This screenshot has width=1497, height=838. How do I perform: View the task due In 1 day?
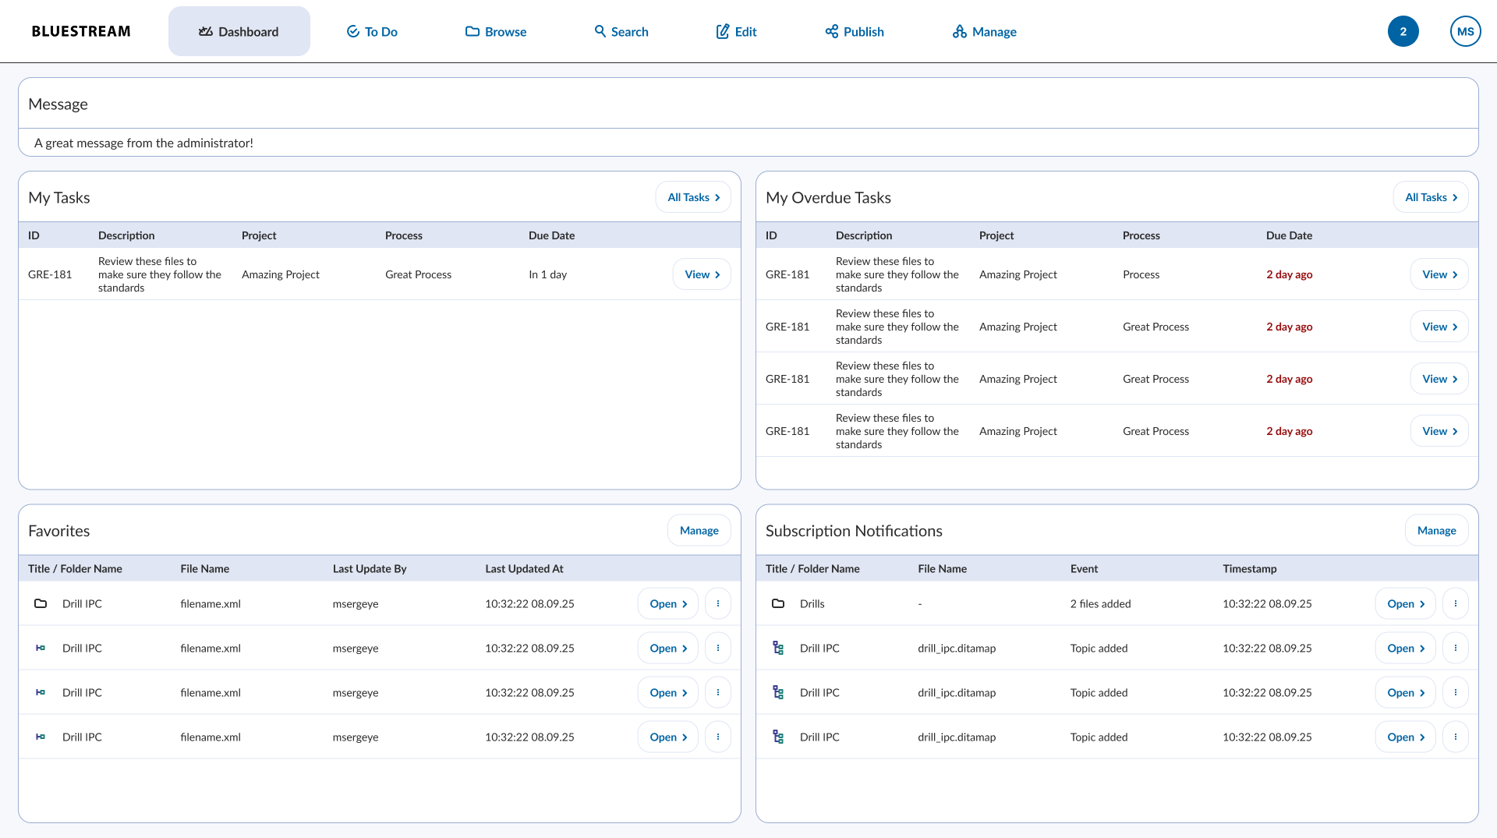coord(702,274)
